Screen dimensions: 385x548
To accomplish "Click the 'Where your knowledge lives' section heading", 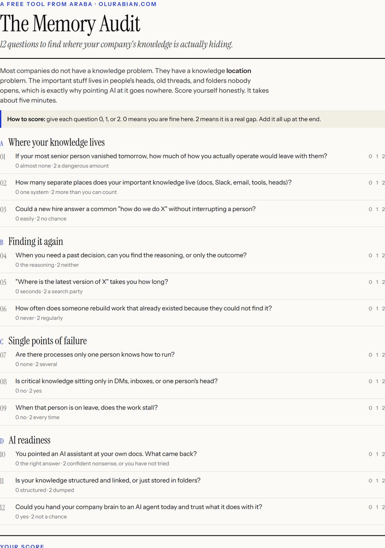I will pos(56,142).
